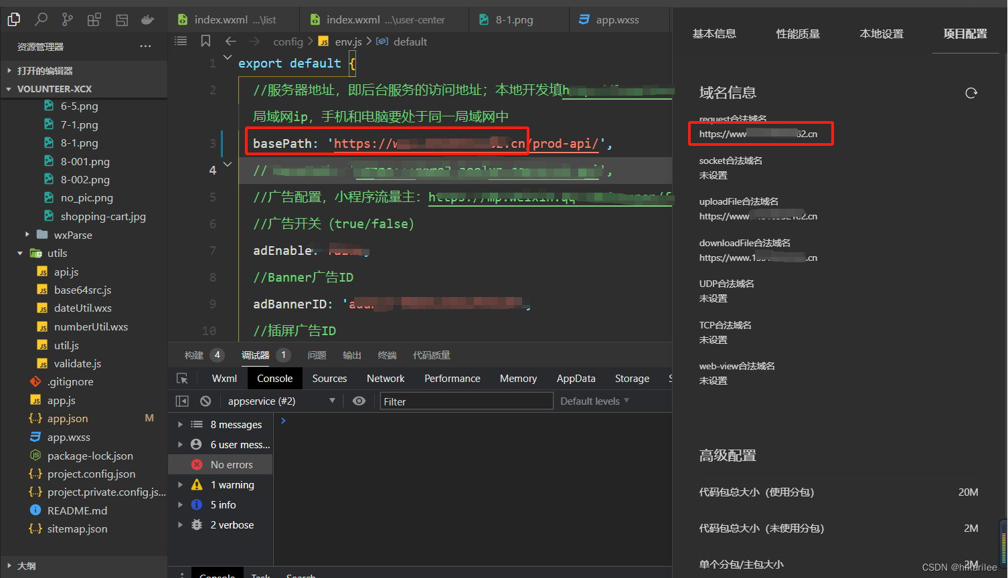Open the Extensions view
The image size is (1008, 578).
point(94,19)
